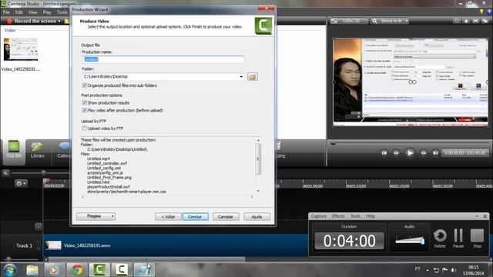Toggle Play video after production checkbox
Image resolution: width=493 pixels, height=277 pixels.
click(x=84, y=110)
